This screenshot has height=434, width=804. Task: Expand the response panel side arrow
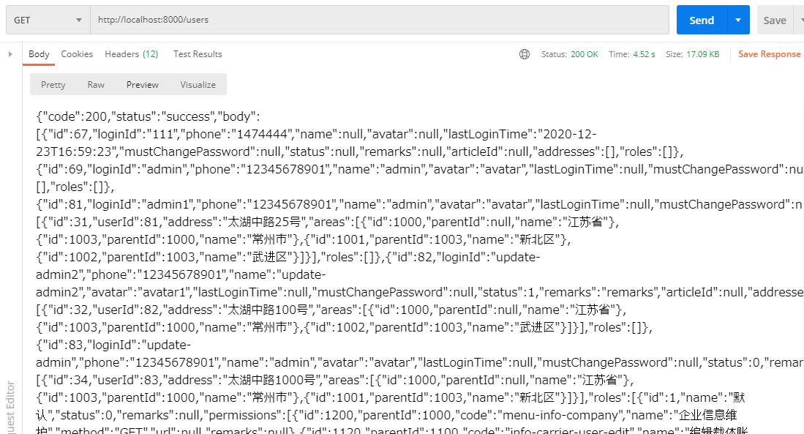pos(10,54)
